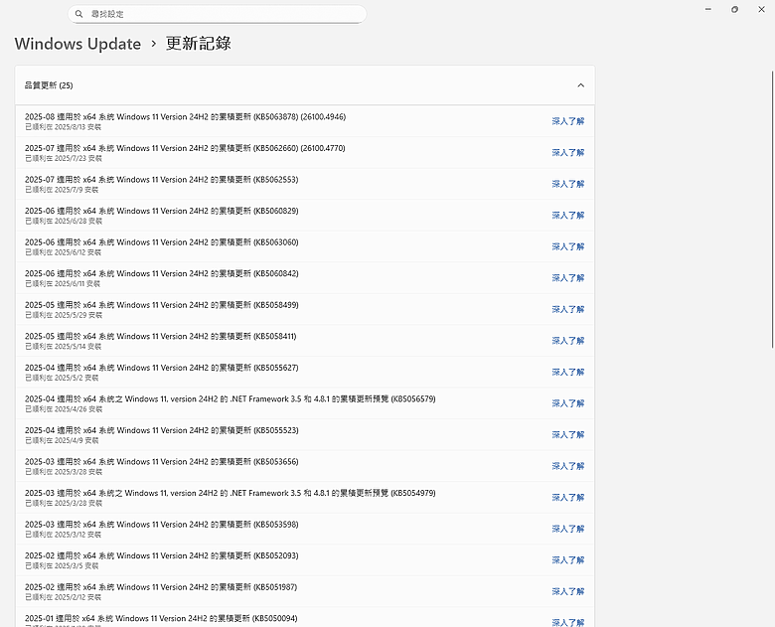
Task: Select the KB5052093 update title
Action: pyautogui.click(x=162, y=555)
